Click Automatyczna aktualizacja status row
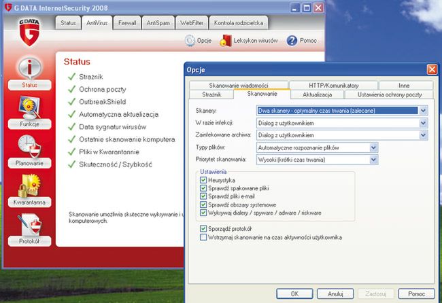The width and height of the screenshot is (442, 303). [114, 114]
